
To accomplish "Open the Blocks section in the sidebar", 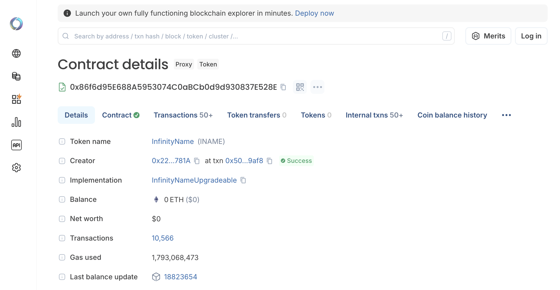I will [x=16, y=99].
